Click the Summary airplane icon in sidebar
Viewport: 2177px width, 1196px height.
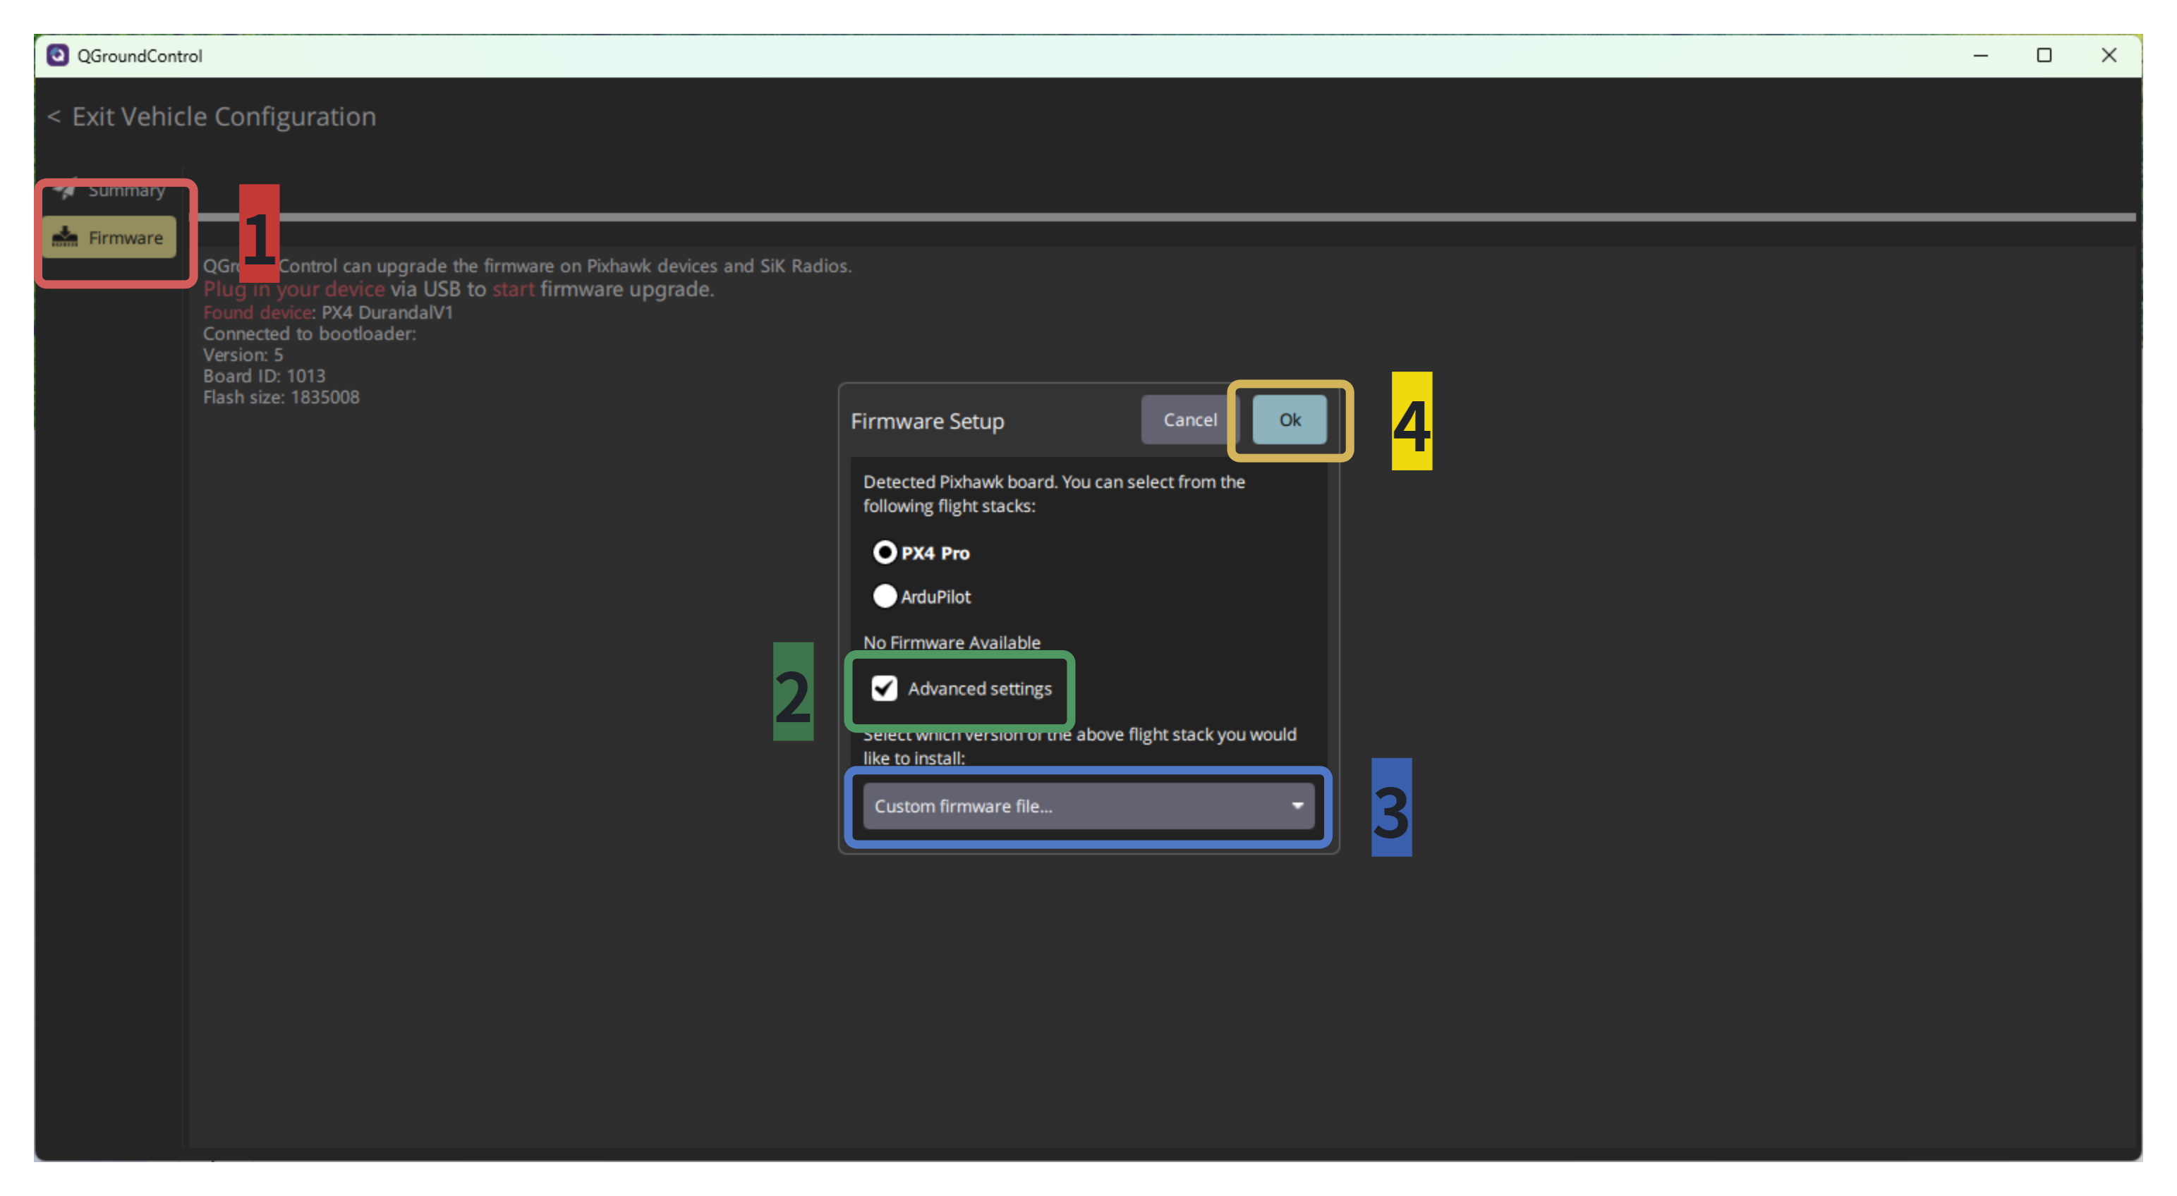[x=65, y=188]
